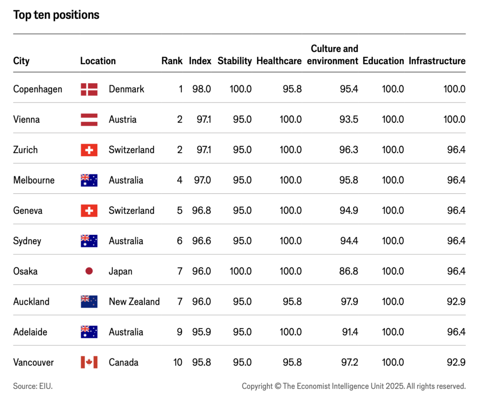The height and width of the screenshot is (402, 479).
Task: Click Osaka's culture score 86.8
Action: [349, 271]
